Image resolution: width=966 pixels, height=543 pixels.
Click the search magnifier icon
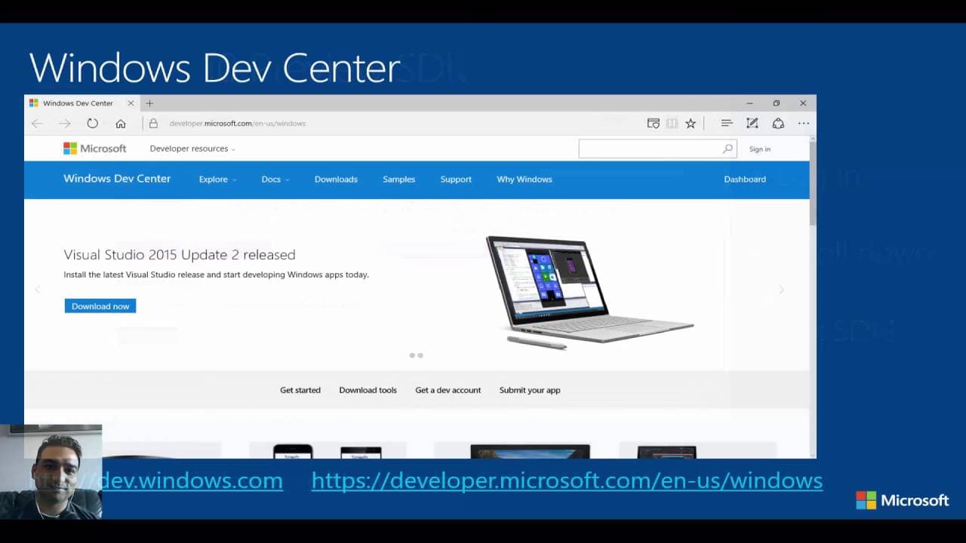tap(728, 149)
